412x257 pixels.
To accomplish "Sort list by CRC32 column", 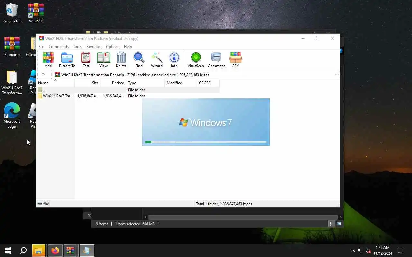I will point(208,83).
